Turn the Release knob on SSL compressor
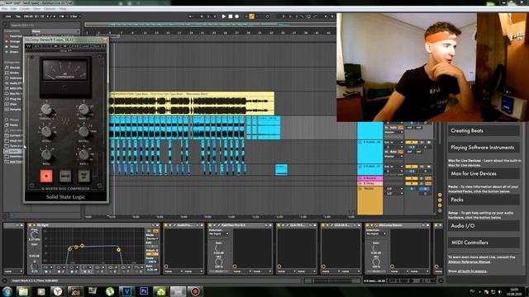This screenshot has width=529, height=297. (83, 132)
